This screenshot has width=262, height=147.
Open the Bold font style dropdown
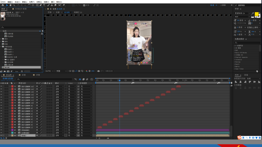(242, 16)
